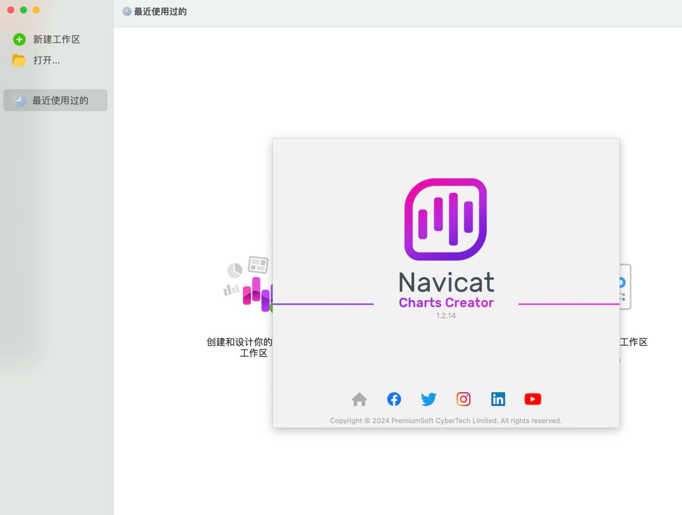
Task: Select the 新建工作区 label in sidebar
Action: click(57, 39)
